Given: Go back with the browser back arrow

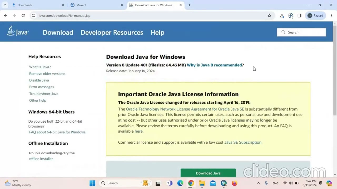Looking at the screenshot, I should click(x=6, y=15).
